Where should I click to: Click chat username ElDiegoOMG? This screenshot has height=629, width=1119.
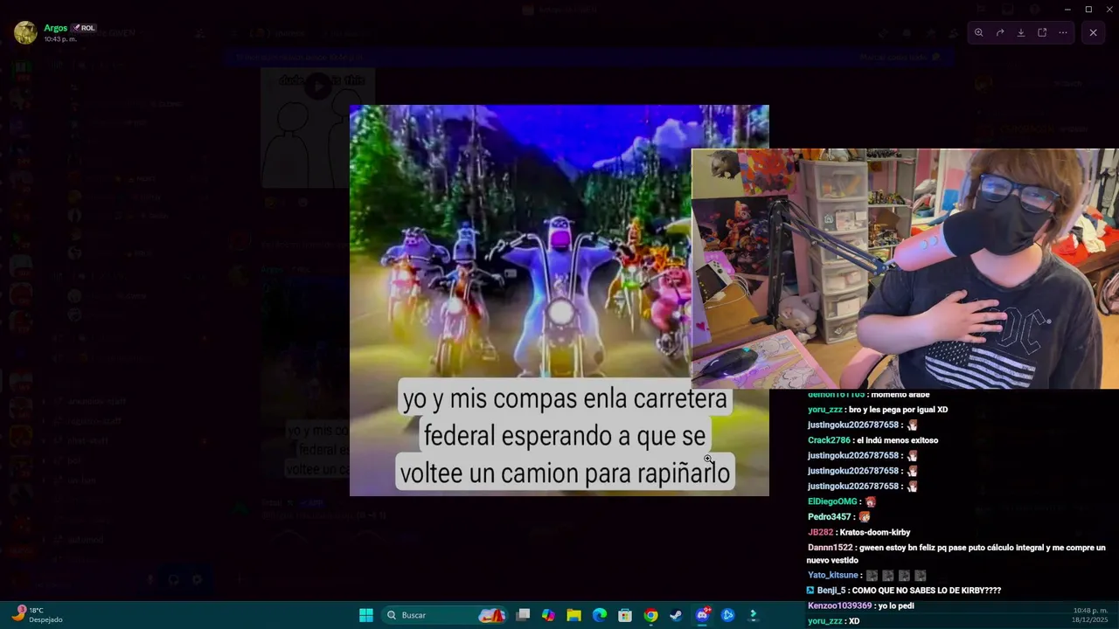(832, 501)
